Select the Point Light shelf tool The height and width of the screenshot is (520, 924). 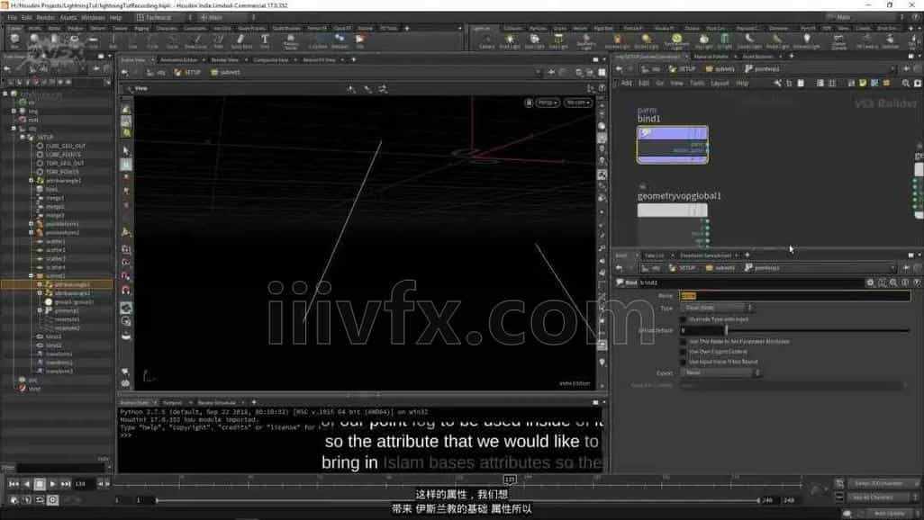510,40
